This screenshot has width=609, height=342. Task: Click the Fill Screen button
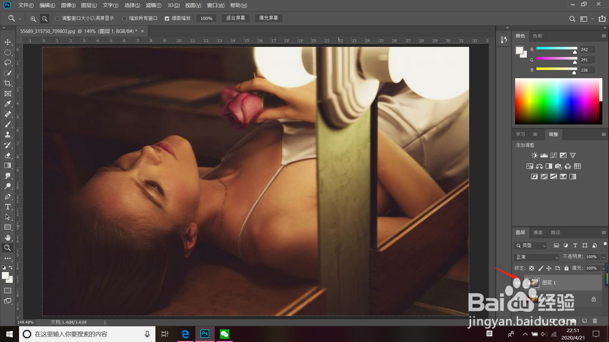268,18
